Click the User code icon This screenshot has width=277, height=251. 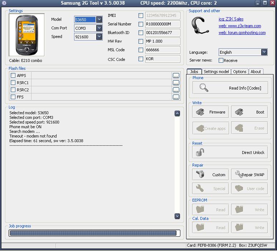point(239,188)
